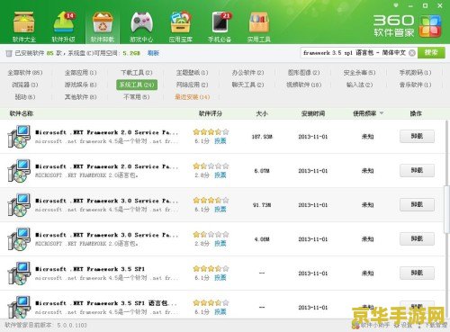Click the version text 5.0.0.1103
Image resolution: width=450 pixels, height=332 pixels.
(x=72, y=325)
